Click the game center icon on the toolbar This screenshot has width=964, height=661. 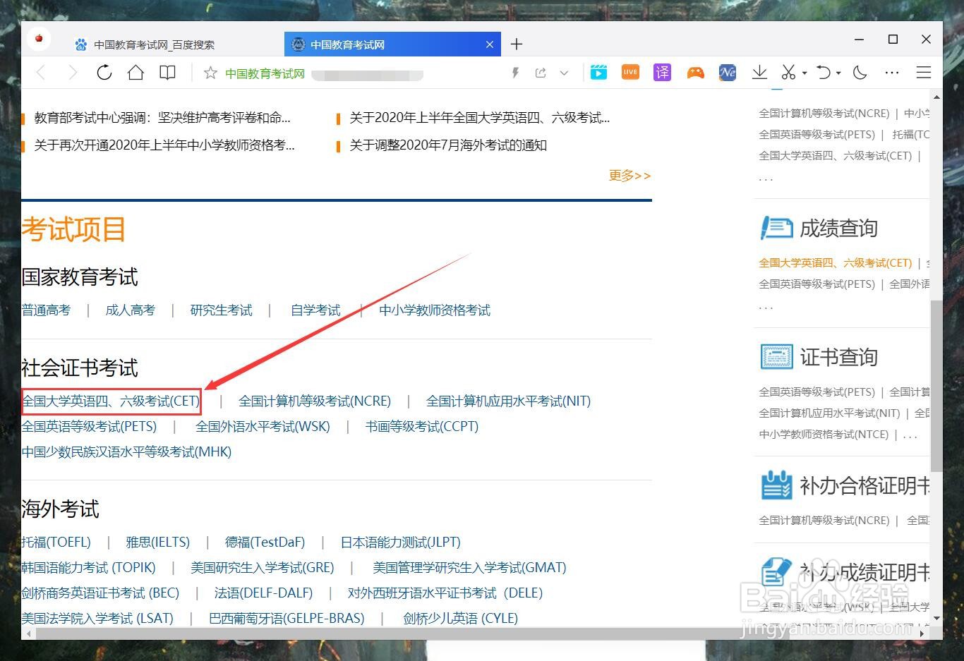695,72
